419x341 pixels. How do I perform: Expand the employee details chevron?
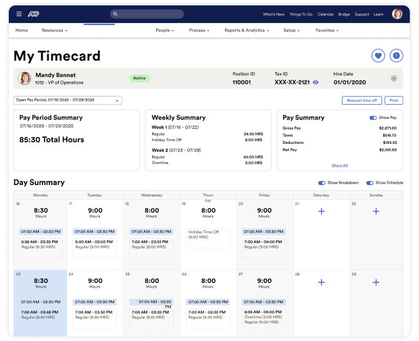click(393, 78)
